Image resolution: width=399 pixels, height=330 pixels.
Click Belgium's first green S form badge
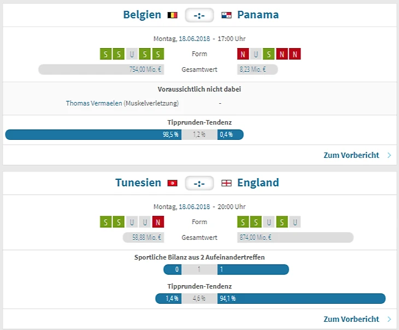(x=106, y=54)
